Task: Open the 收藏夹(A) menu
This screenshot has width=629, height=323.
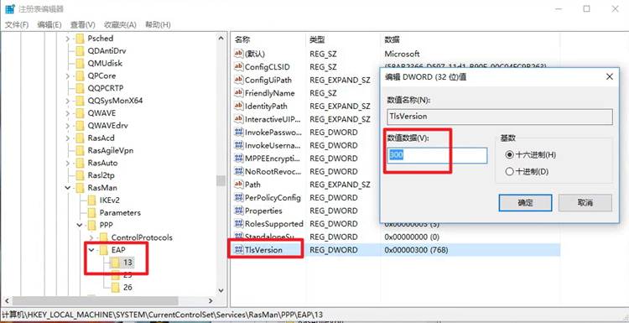Action: (x=120, y=24)
